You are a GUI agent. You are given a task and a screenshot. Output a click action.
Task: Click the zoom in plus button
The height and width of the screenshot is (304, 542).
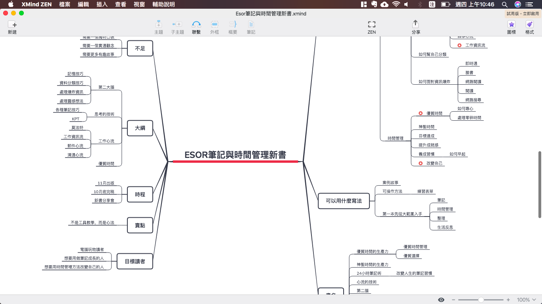point(508,300)
